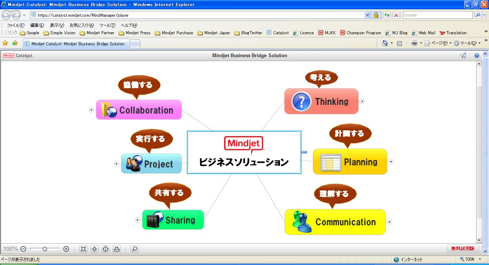
Task: Expand the Collaboration branch plus sign
Action: click(x=92, y=110)
